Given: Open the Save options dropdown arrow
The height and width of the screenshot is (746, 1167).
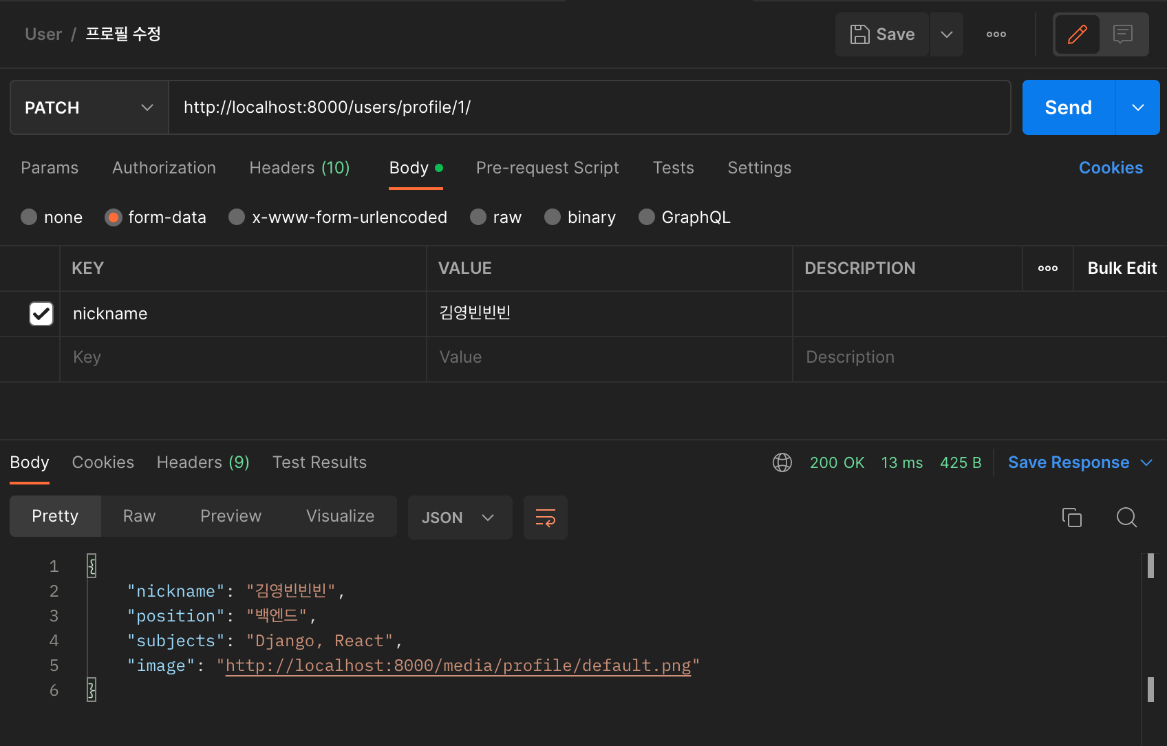Looking at the screenshot, I should 947,34.
